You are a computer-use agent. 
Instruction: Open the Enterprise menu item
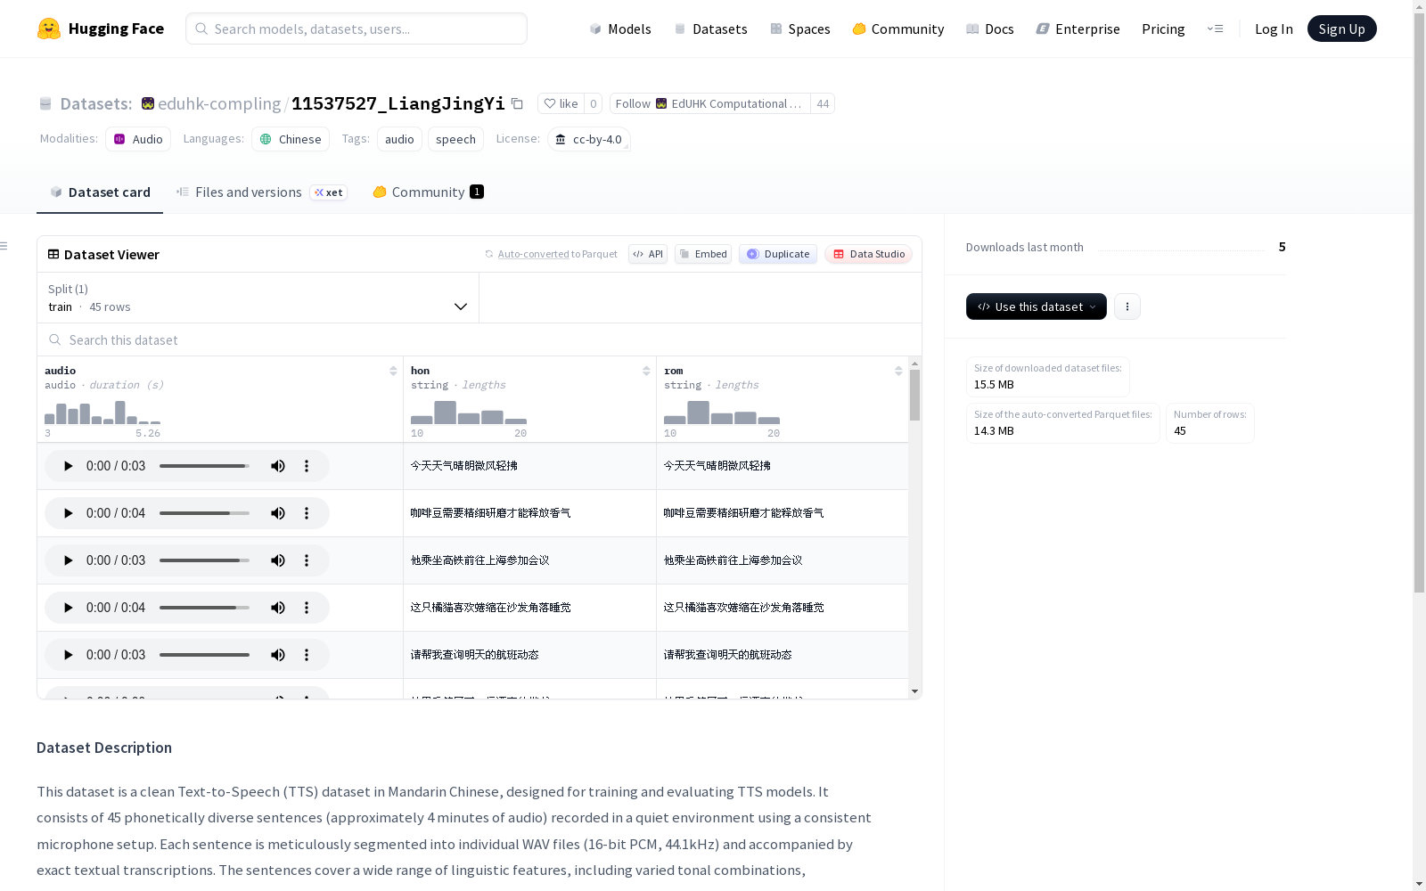pyautogui.click(x=1078, y=29)
